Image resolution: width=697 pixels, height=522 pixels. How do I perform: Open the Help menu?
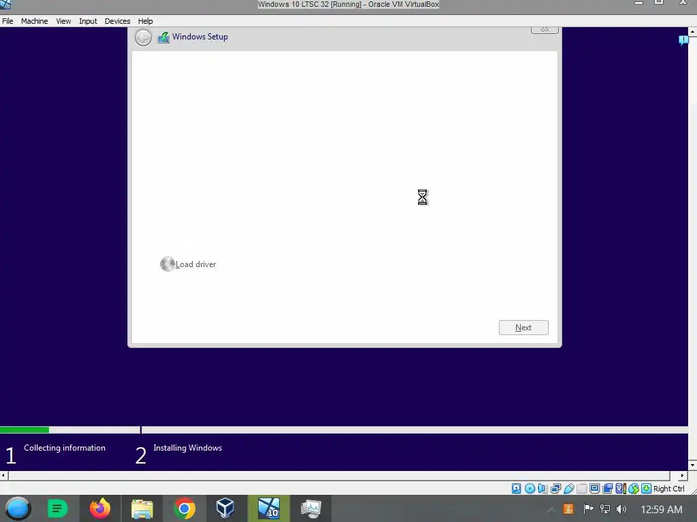(x=145, y=21)
